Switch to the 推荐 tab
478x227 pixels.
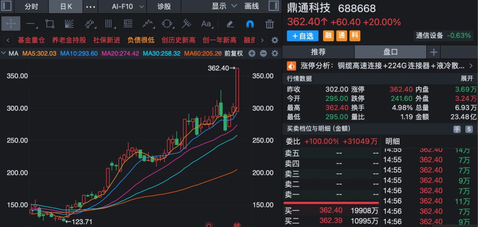tap(318, 52)
